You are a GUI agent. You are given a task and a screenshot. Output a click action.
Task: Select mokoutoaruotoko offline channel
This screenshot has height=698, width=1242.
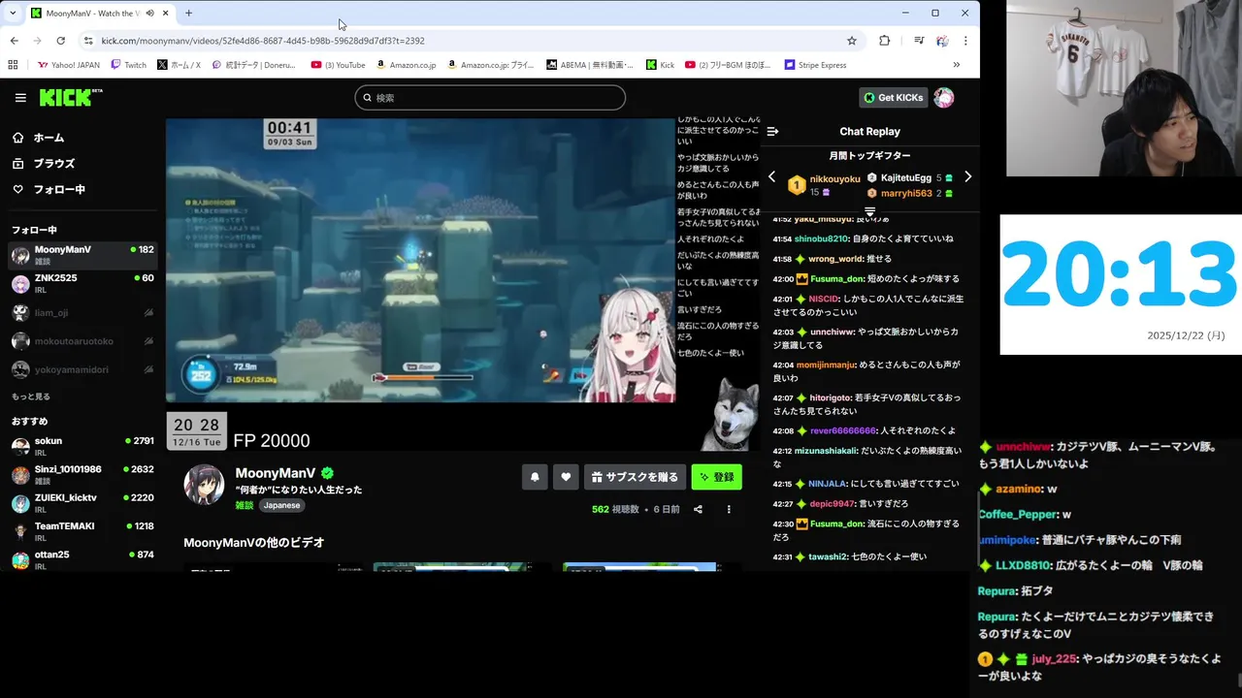click(x=82, y=341)
